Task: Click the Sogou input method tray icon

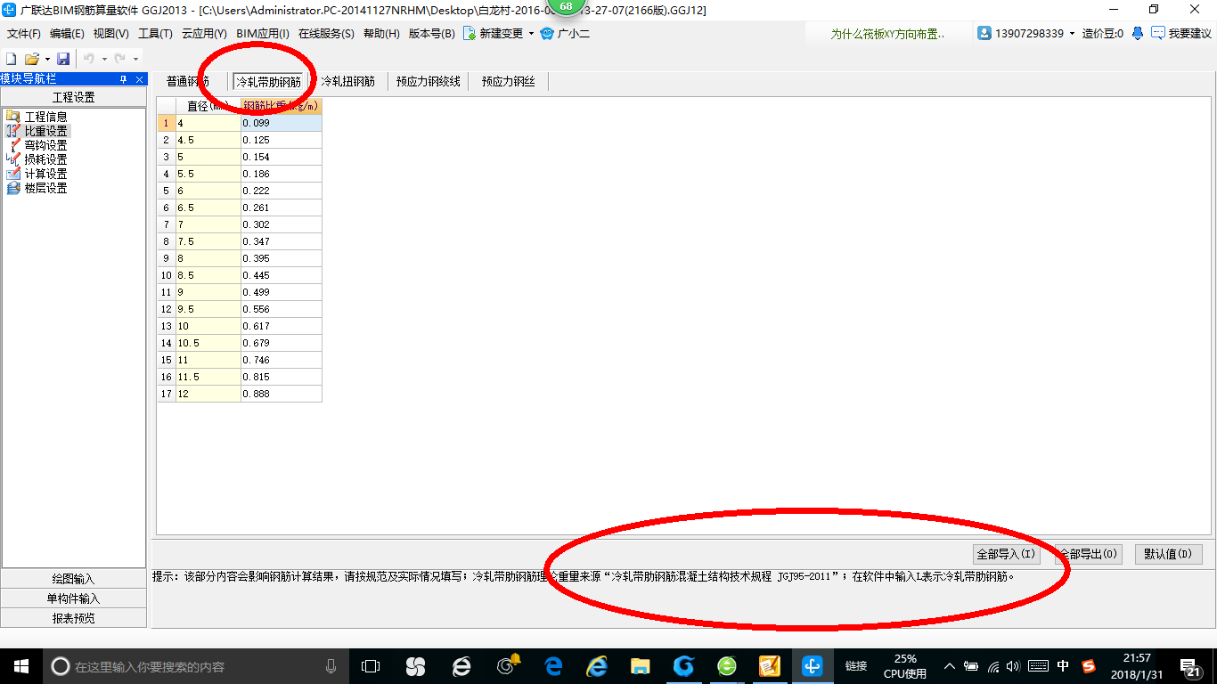Action: [1089, 666]
